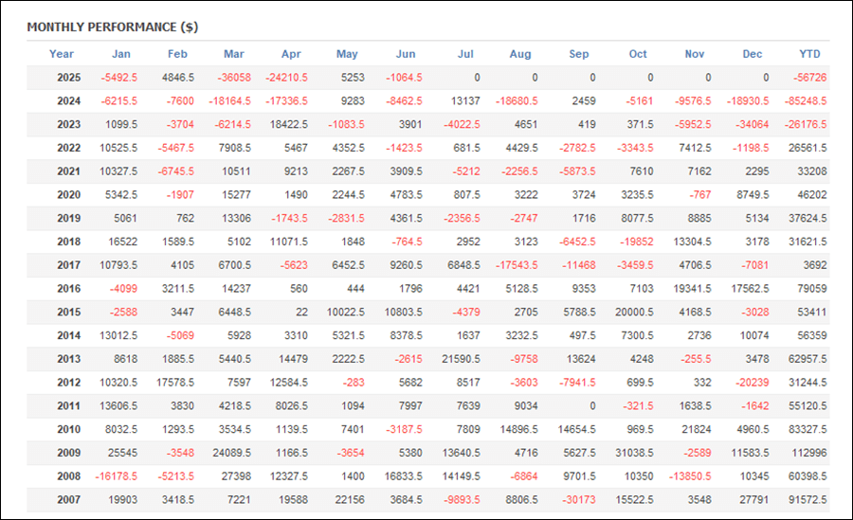Image resolution: width=853 pixels, height=520 pixels.
Task: Click the 2011 year row label
Action: coord(68,405)
